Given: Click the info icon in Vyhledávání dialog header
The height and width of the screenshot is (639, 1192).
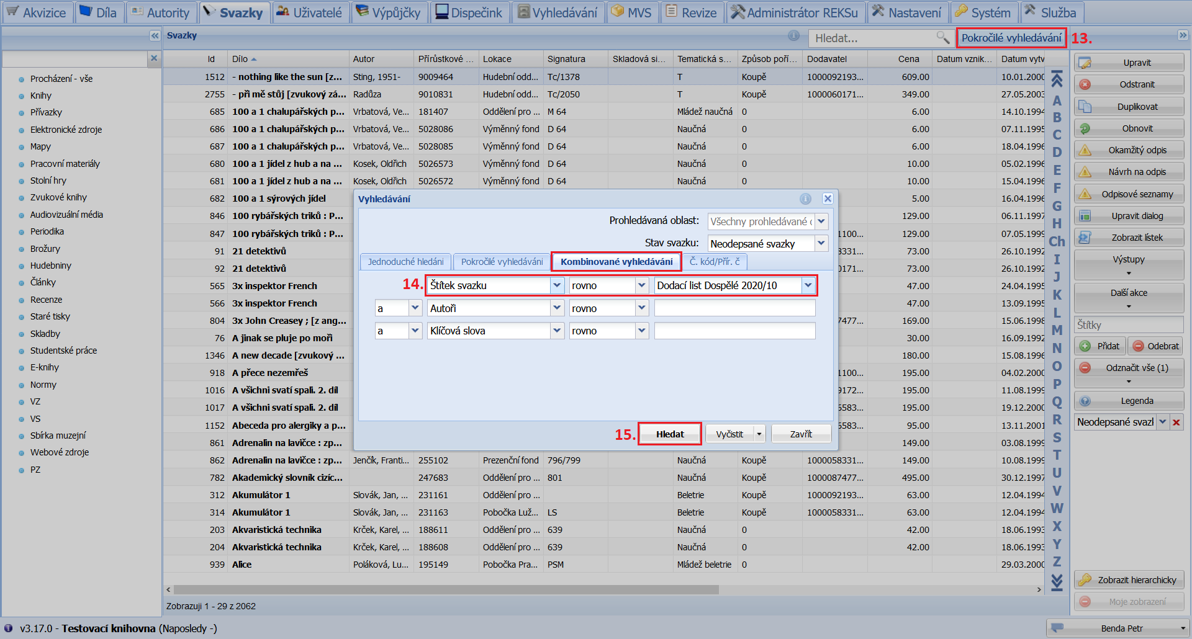Looking at the screenshot, I should (805, 199).
